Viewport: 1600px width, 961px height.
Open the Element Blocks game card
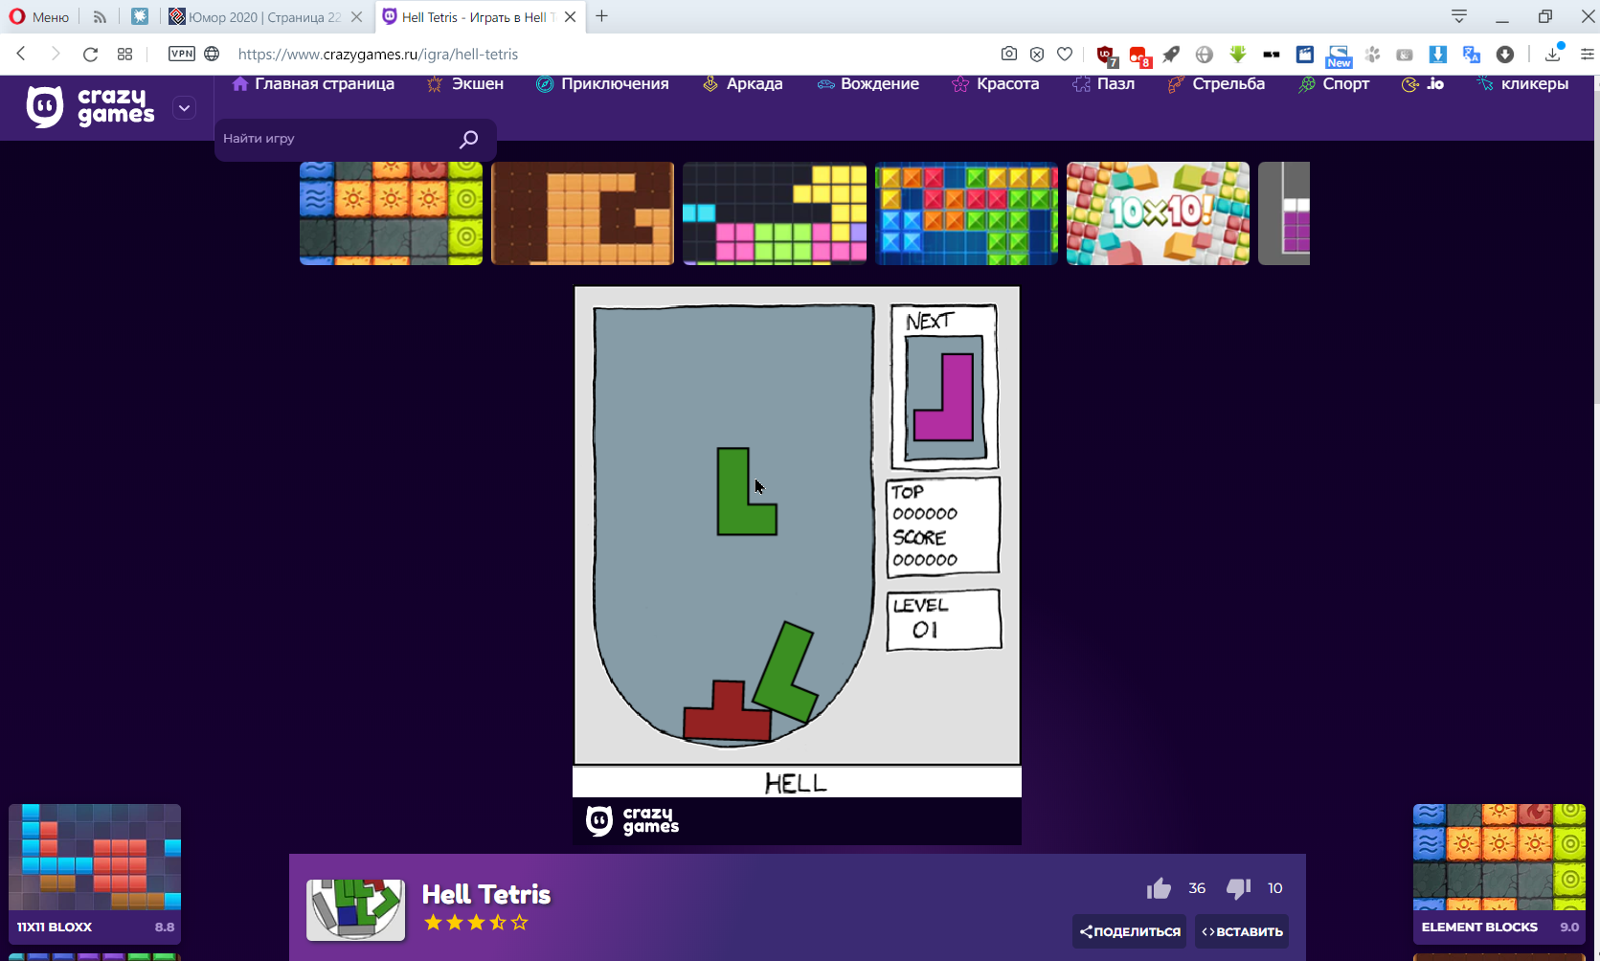click(x=1499, y=874)
